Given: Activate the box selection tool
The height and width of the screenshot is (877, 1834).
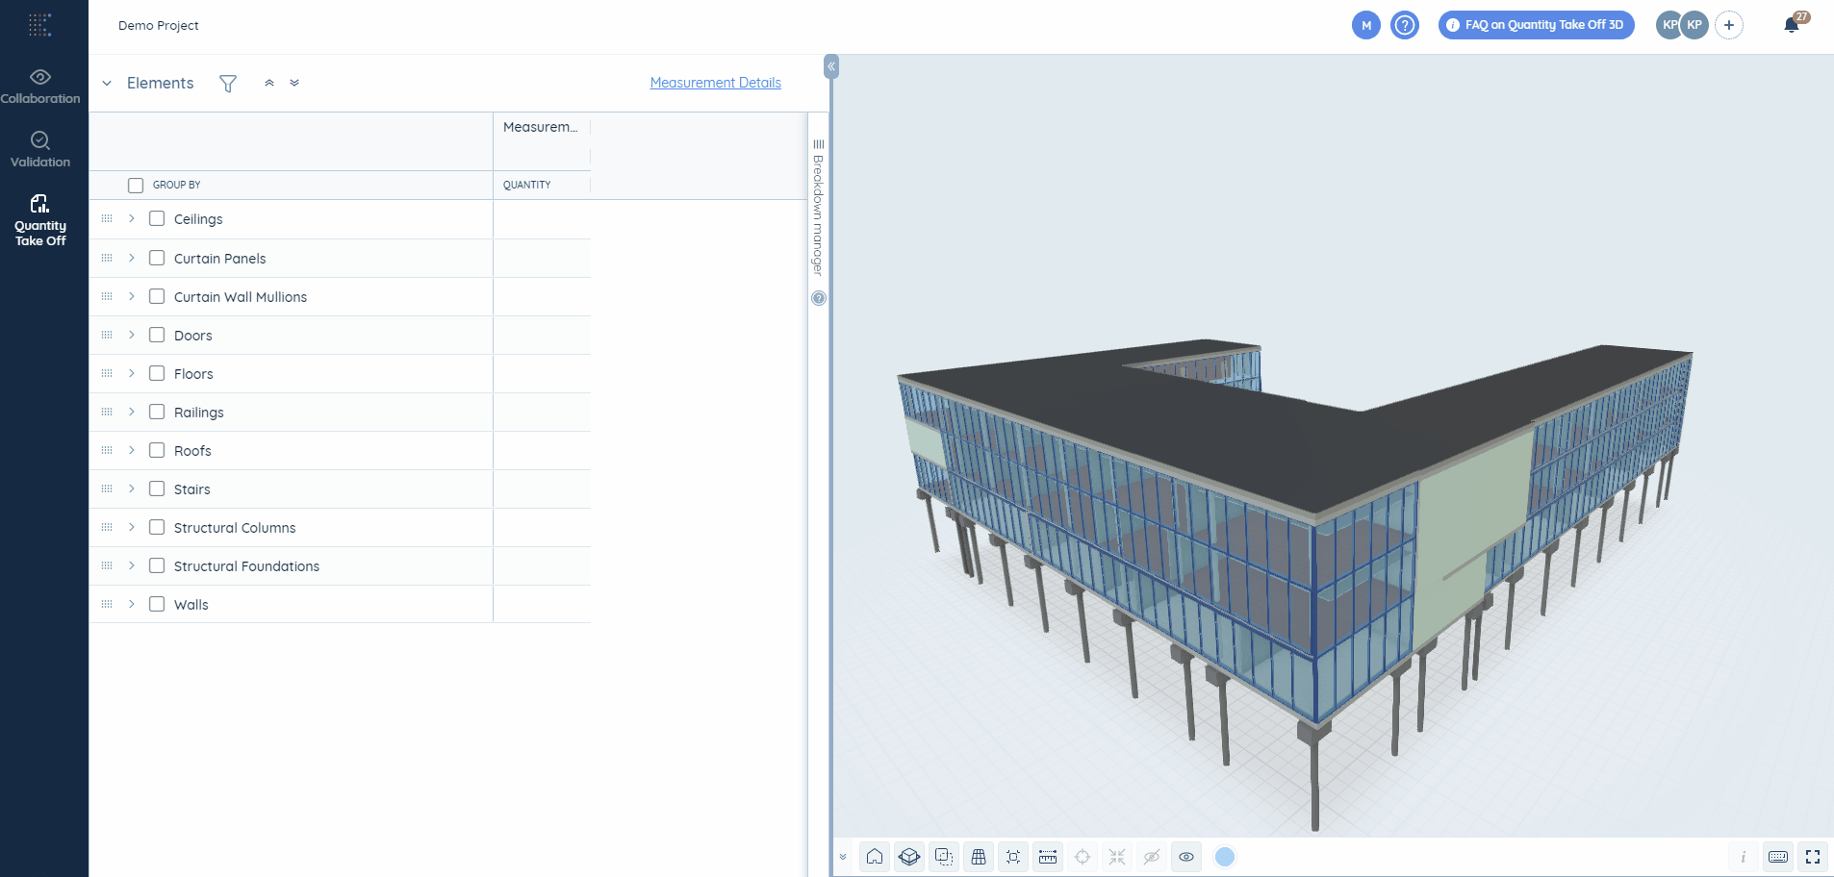Looking at the screenshot, I should pyautogui.click(x=944, y=857).
